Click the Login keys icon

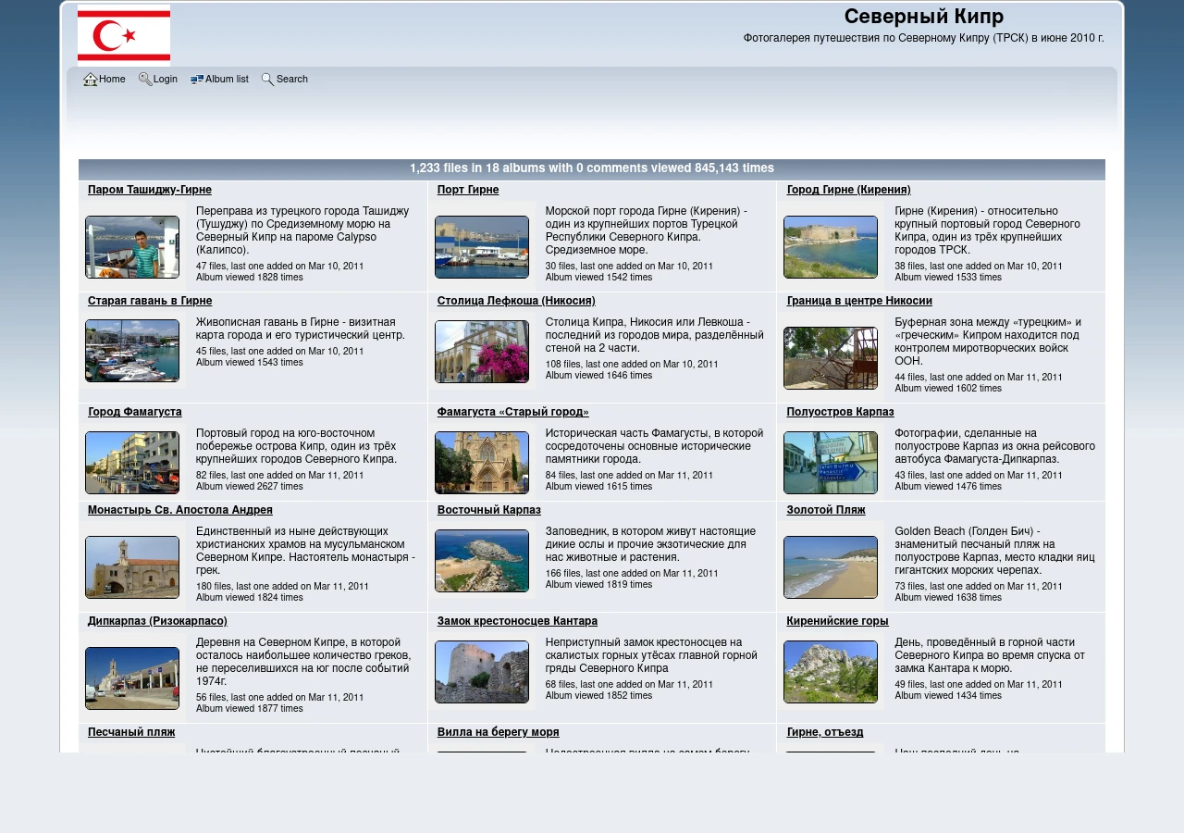[x=145, y=80]
